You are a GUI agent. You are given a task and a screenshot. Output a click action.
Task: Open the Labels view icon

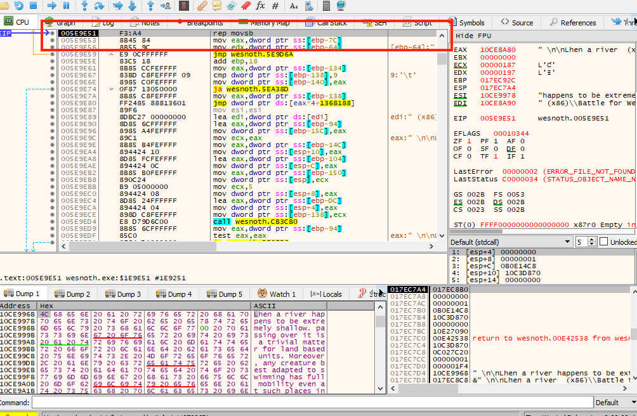(x=231, y=5)
